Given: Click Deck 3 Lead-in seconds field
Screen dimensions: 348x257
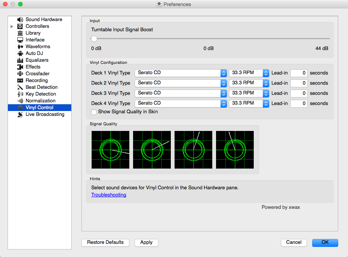Looking at the screenshot, I should coord(299,93).
